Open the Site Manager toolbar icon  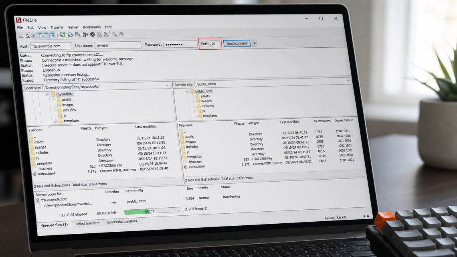(21, 35)
